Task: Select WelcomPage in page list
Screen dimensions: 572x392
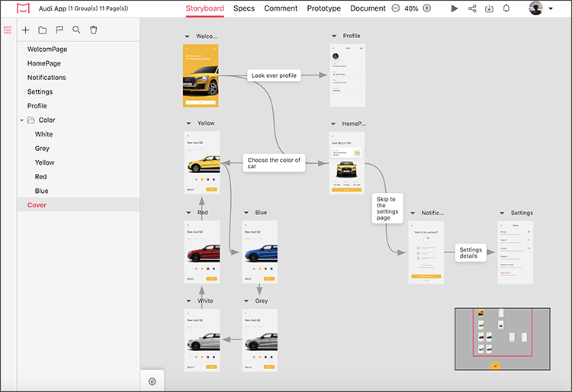Action: [x=79, y=50]
